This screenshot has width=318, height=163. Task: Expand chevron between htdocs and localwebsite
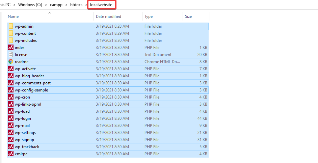click(x=86, y=5)
